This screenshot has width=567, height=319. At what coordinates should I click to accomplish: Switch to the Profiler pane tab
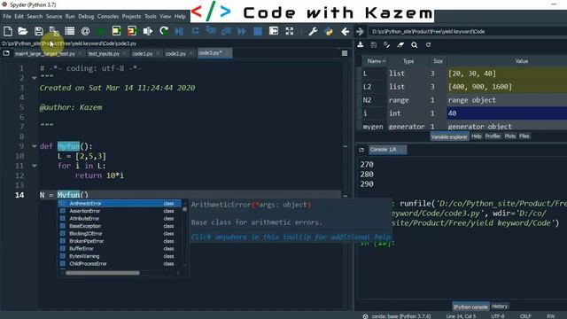tap(493, 136)
